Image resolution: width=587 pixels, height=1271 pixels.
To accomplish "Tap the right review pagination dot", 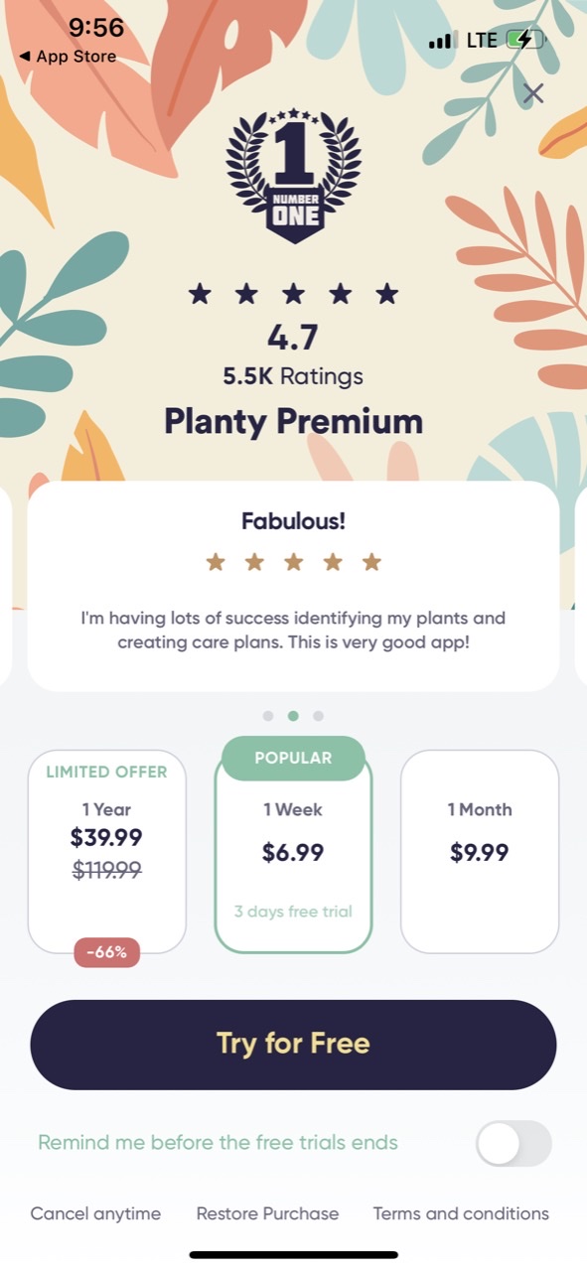I will [318, 715].
